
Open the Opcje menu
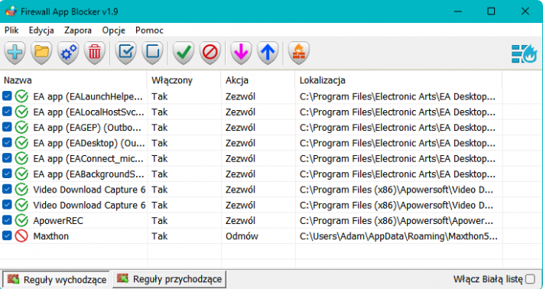114,31
